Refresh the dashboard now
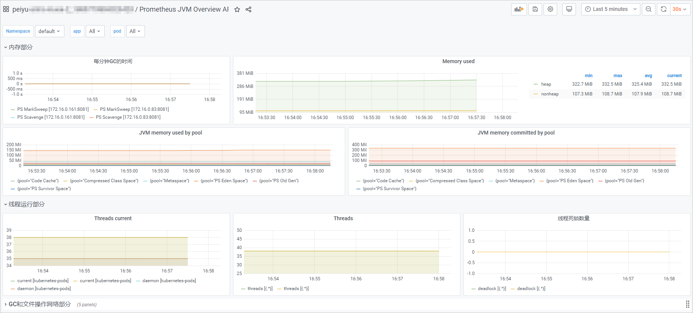Viewport: 693px width, 313px height. tap(664, 9)
